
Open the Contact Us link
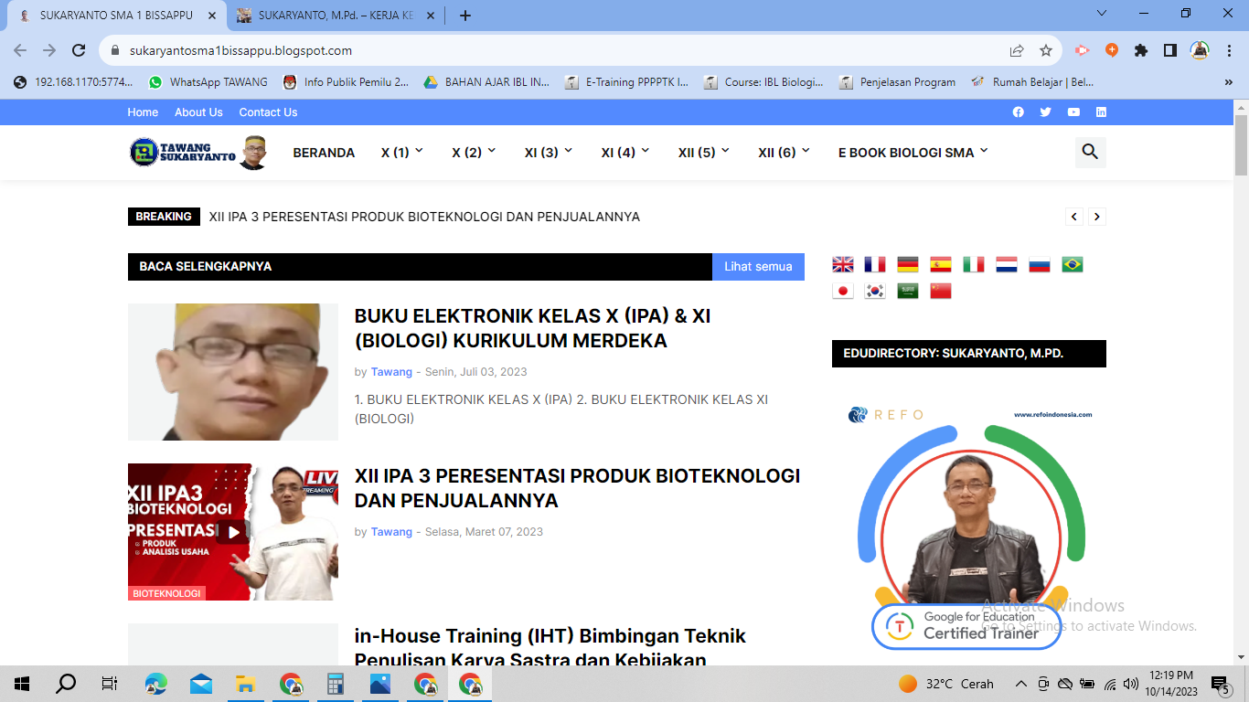[268, 112]
